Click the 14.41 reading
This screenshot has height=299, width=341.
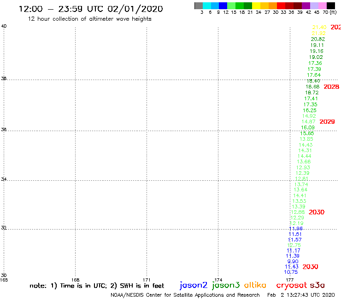[300, 195]
